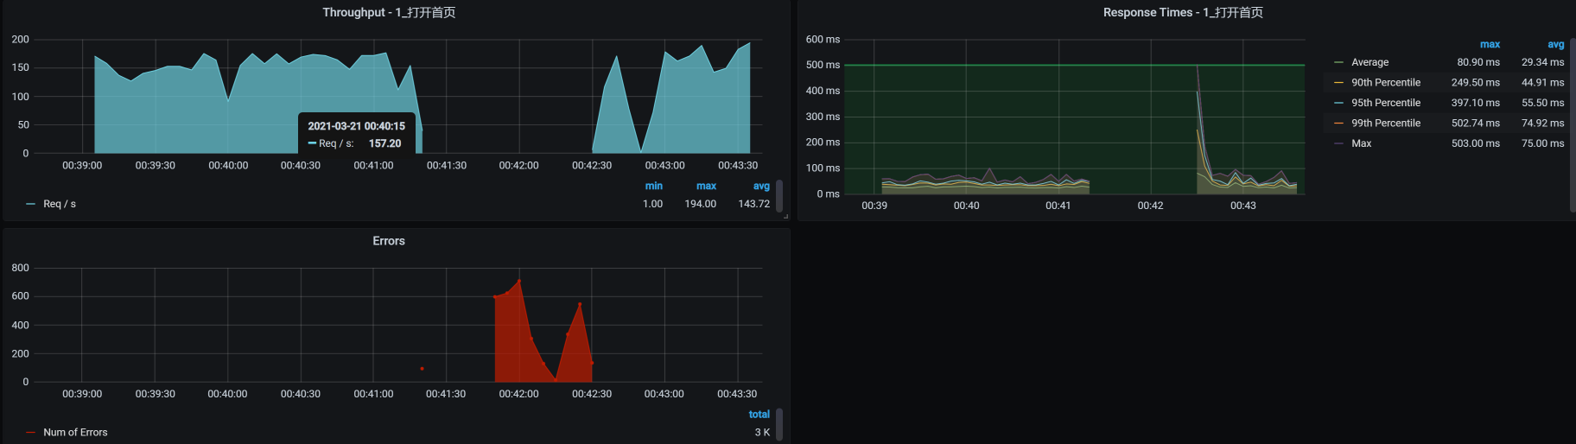Click the 99th Percentile orange legend icon
Image resolution: width=1576 pixels, height=444 pixels.
(1338, 124)
